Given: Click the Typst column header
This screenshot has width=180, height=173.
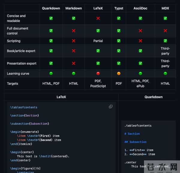Looking at the screenshot, I should tap(119, 8).
